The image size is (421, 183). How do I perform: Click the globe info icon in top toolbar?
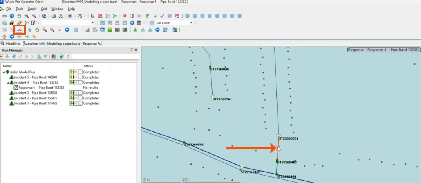coord(44,16)
